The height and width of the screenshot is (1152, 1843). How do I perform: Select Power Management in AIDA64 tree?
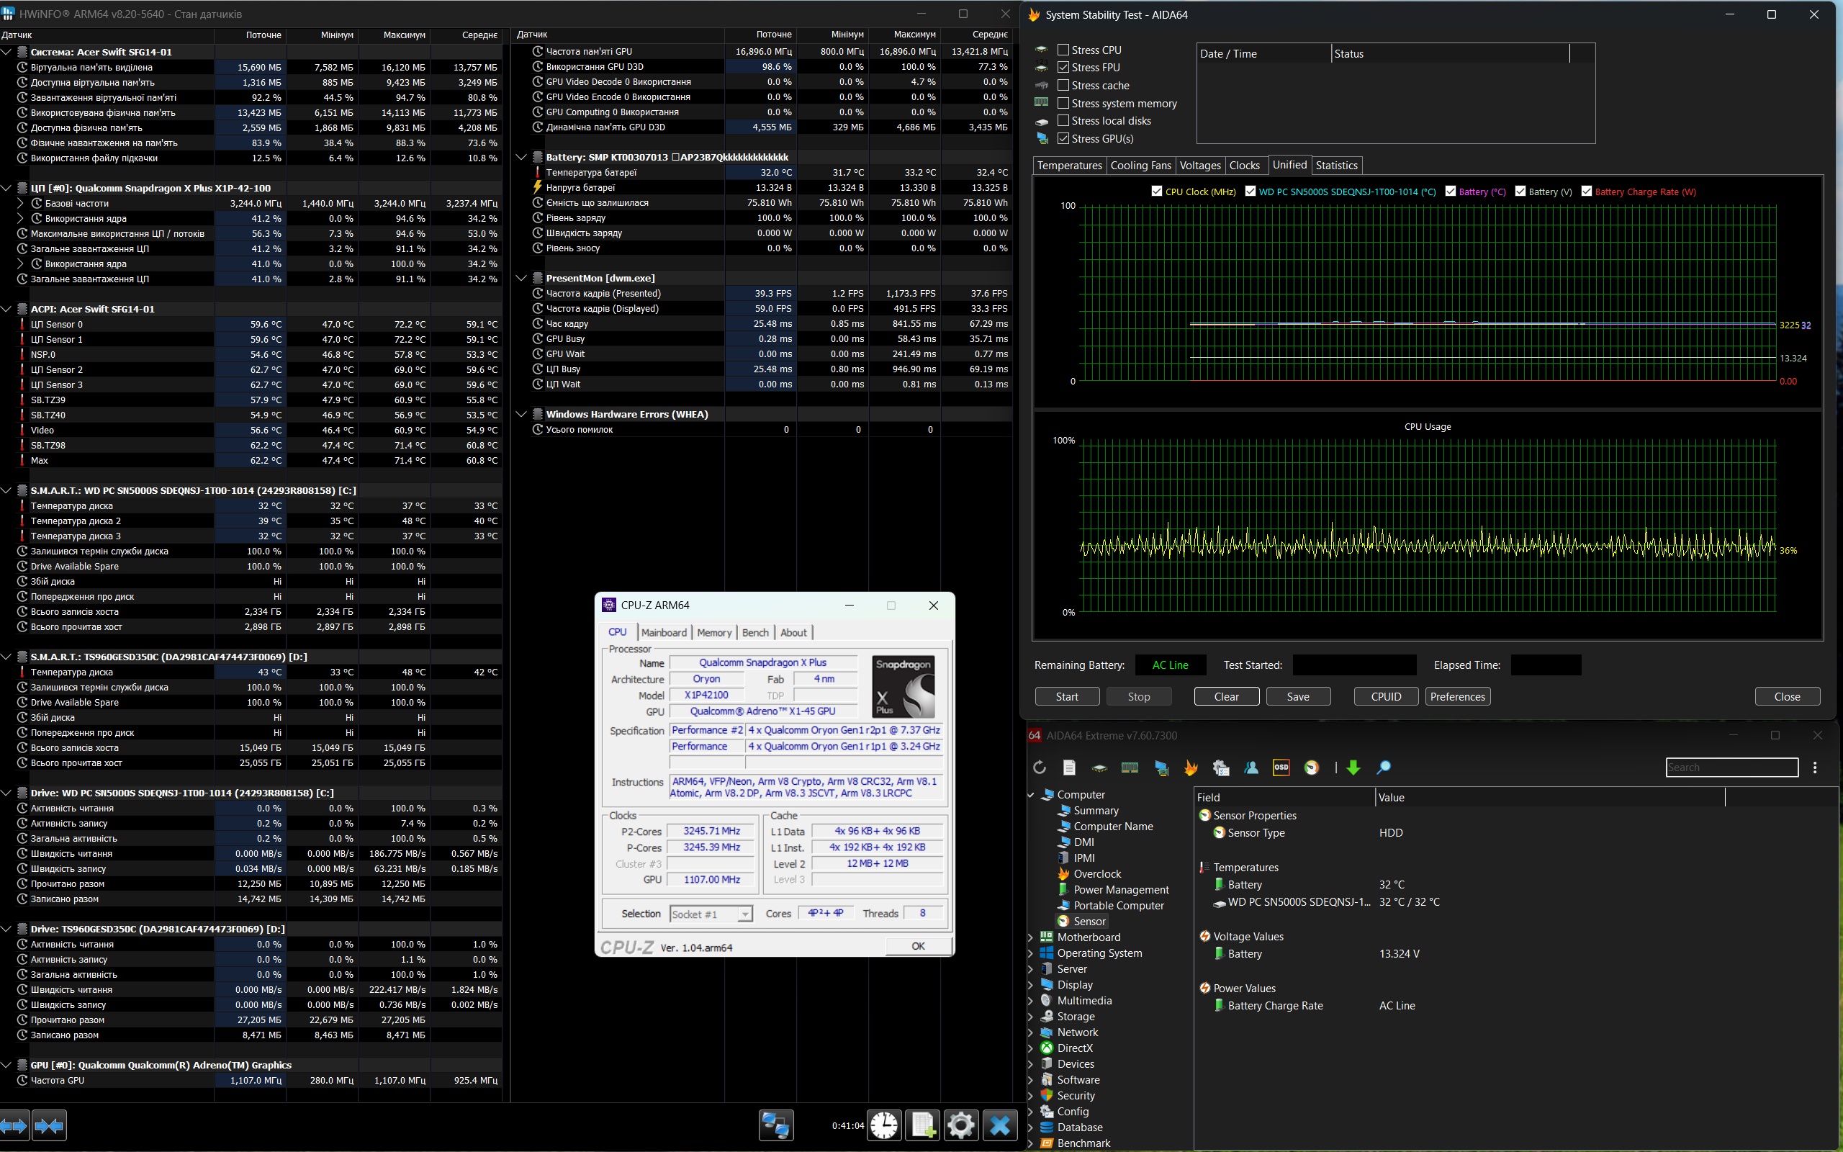point(1121,890)
